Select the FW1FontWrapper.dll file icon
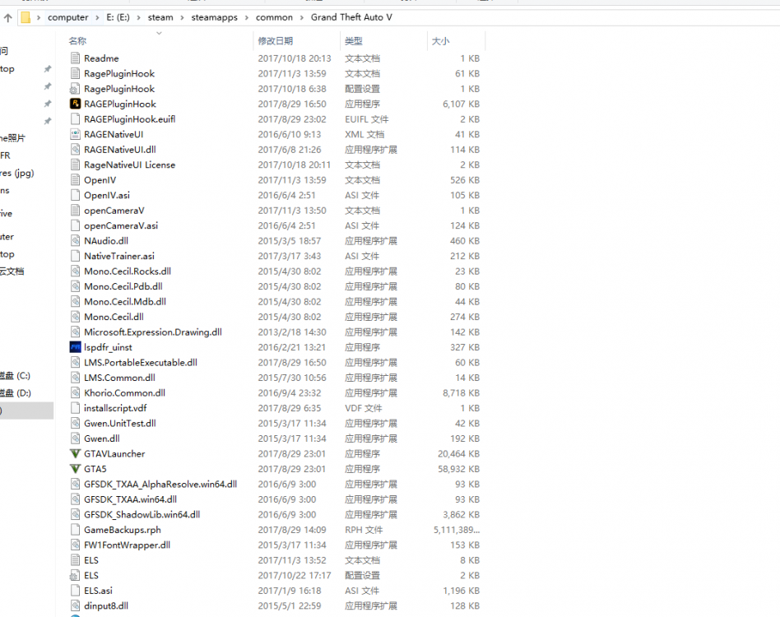This screenshot has width=780, height=617. pos(75,545)
